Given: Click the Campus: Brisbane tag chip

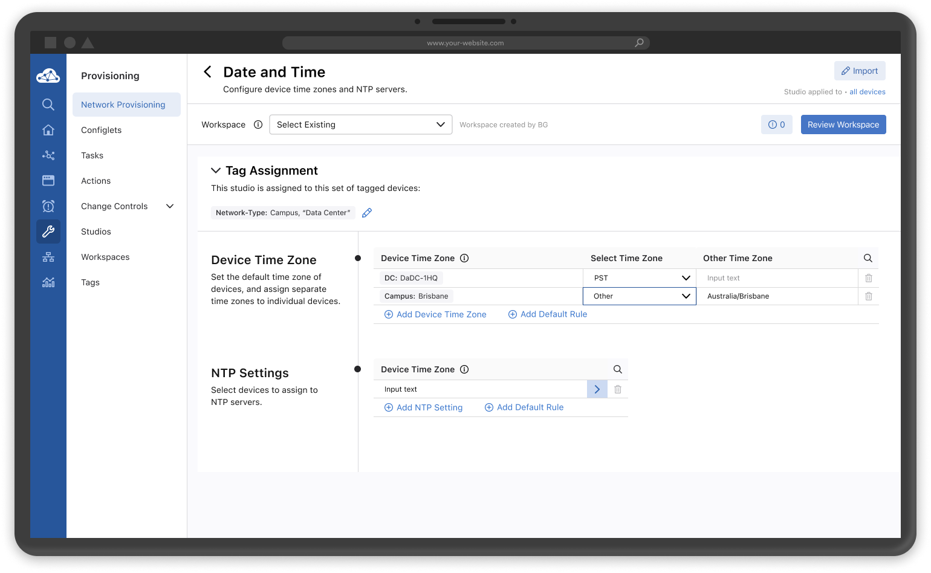Looking at the screenshot, I should click(417, 296).
